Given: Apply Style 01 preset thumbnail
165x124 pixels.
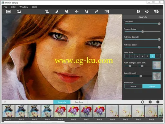Looking at the screenshot, I should point(8,111).
